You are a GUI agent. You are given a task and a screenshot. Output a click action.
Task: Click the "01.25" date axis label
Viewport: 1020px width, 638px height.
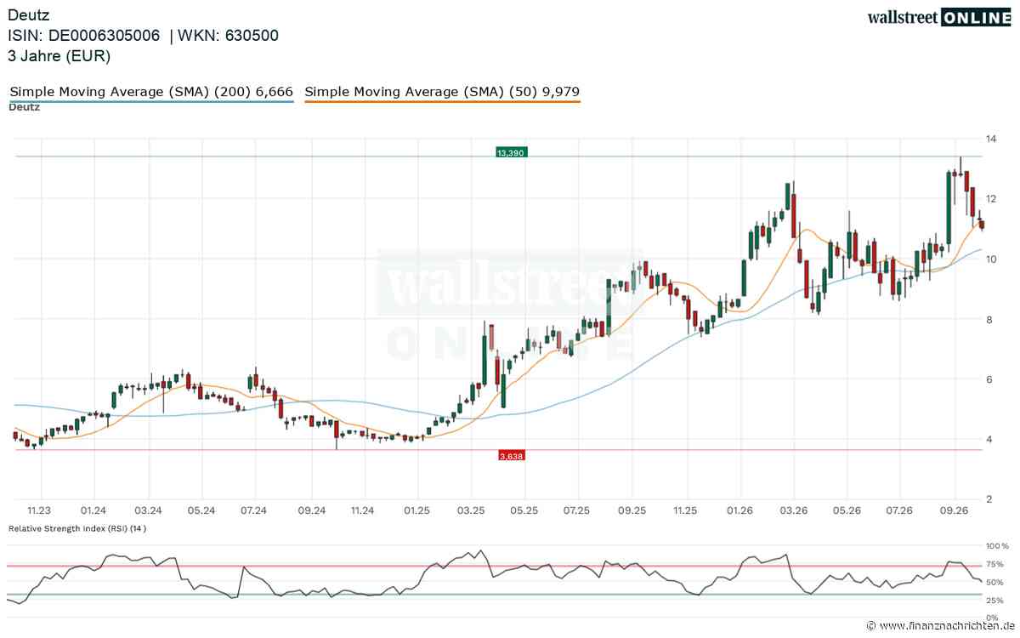416,510
